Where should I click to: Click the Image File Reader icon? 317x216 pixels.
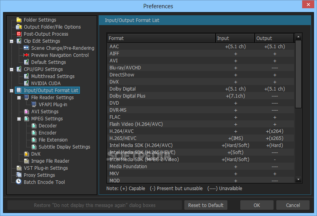tap(26, 161)
